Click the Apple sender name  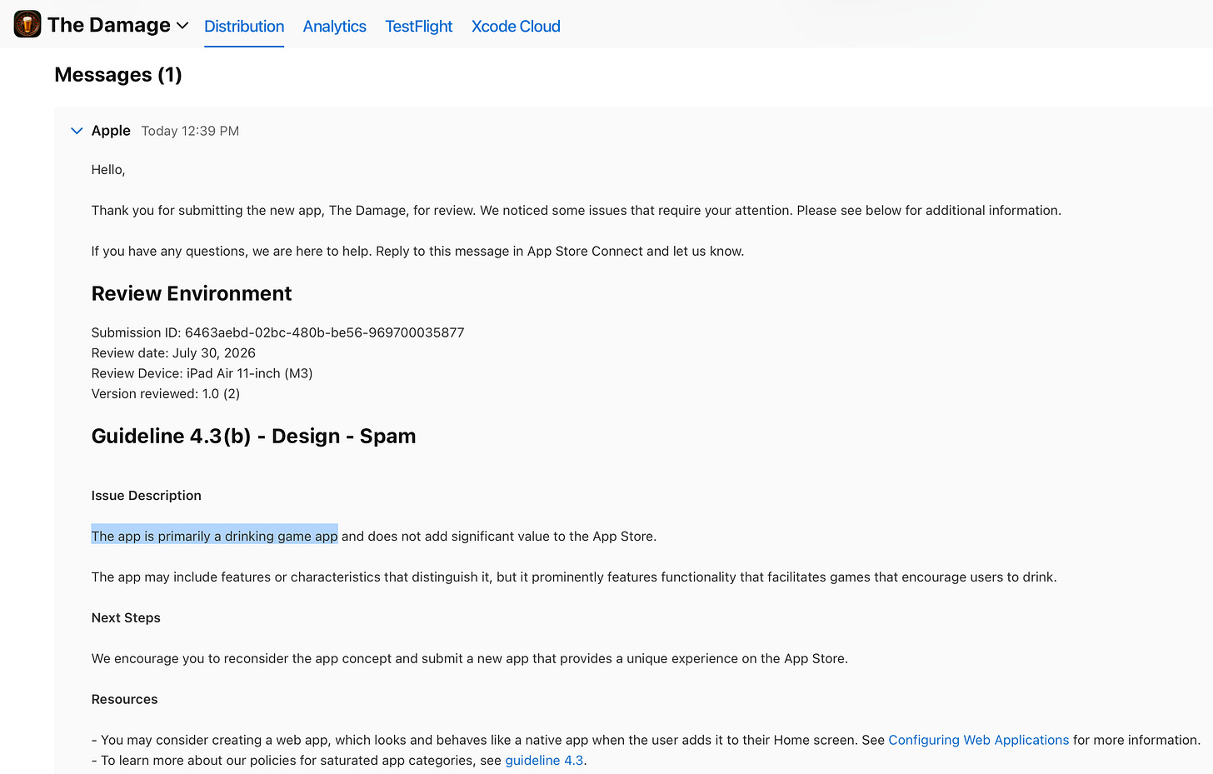coord(111,131)
